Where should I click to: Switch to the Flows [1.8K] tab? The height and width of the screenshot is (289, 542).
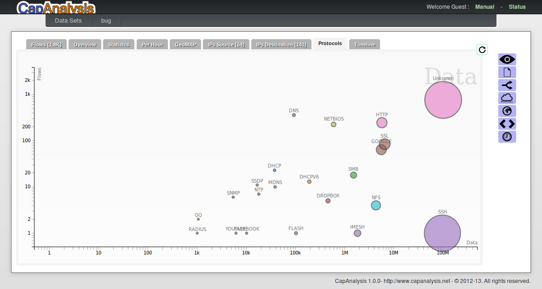(46, 45)
